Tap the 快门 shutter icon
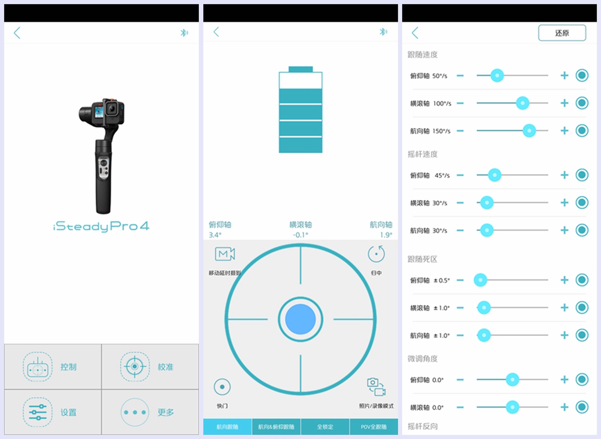Image resolution: width=601 pixels, height=439 pixels. coord(222,387)
